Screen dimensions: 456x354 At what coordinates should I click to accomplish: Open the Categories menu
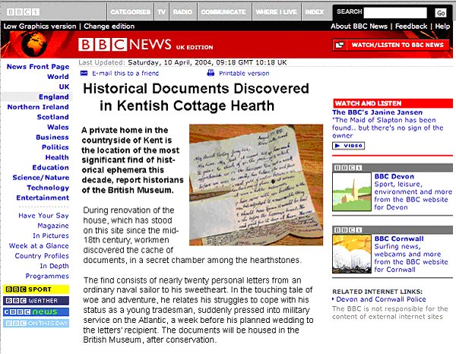(x=130, y=12)
